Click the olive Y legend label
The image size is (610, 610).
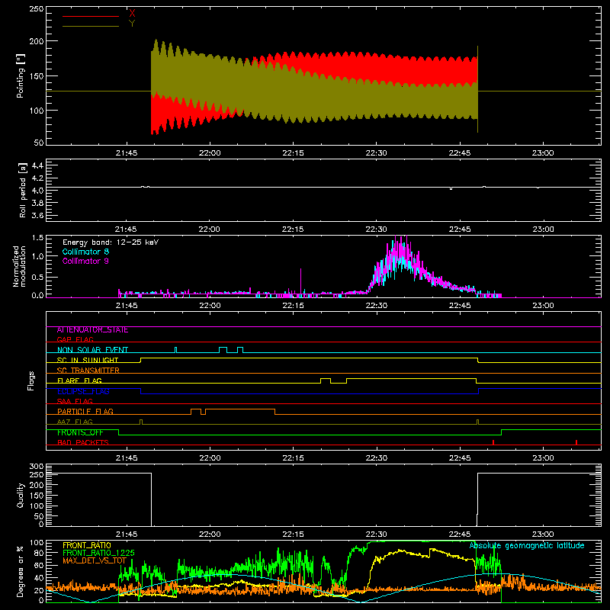click(x=132, y=24)
